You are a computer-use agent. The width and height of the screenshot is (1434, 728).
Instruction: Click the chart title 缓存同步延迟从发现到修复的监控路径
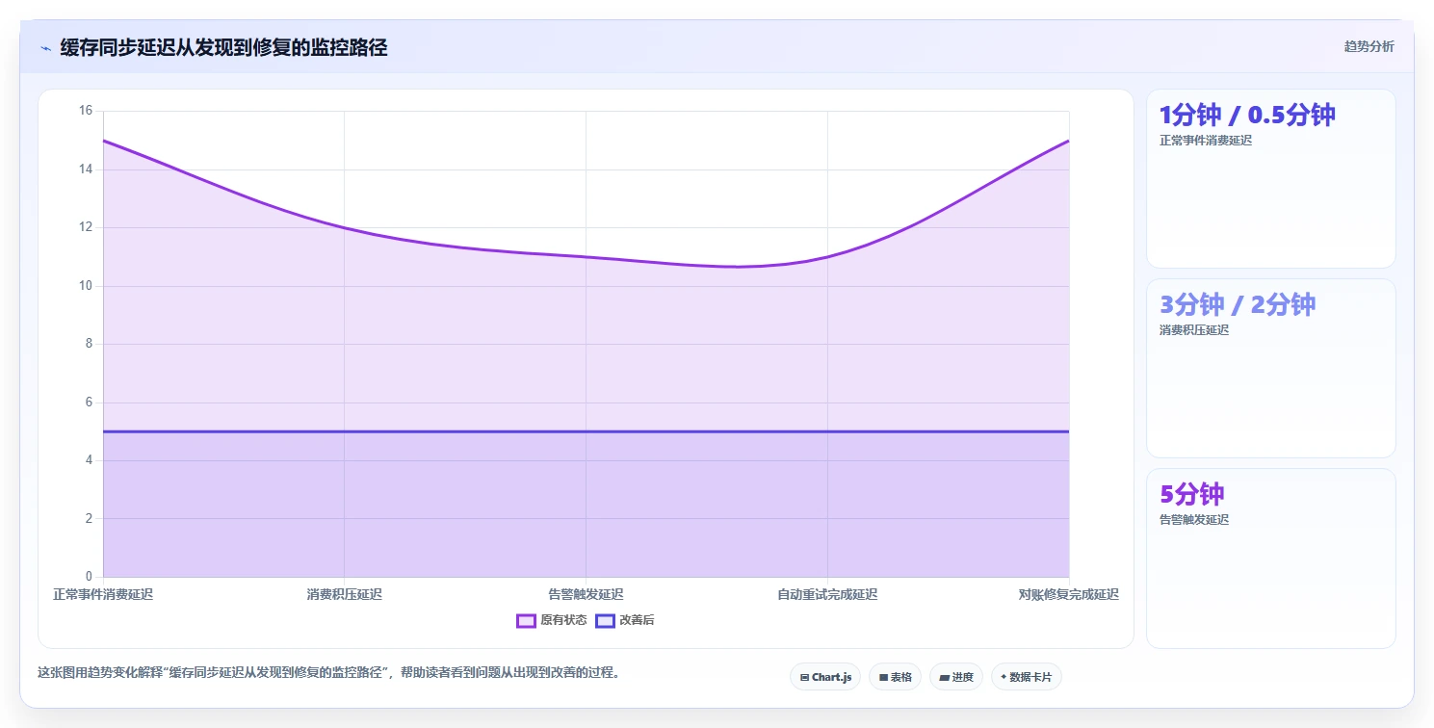pos(223,47)
